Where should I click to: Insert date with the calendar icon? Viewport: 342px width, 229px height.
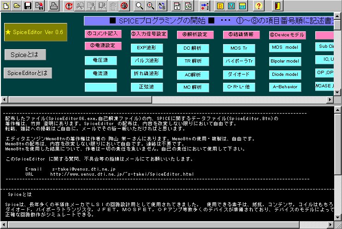pyautogui.click(x=177, y=6)
